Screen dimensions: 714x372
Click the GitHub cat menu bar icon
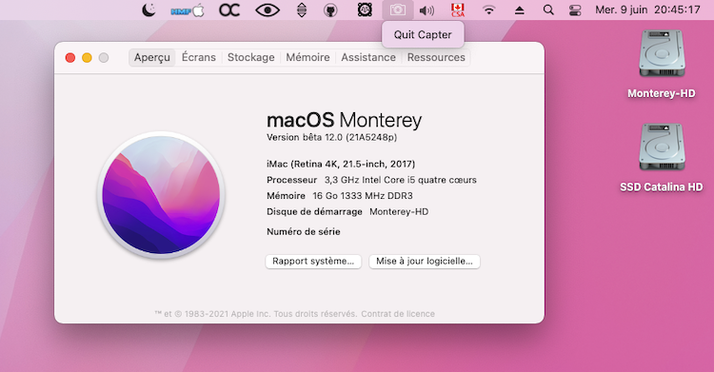click(330, 10)
